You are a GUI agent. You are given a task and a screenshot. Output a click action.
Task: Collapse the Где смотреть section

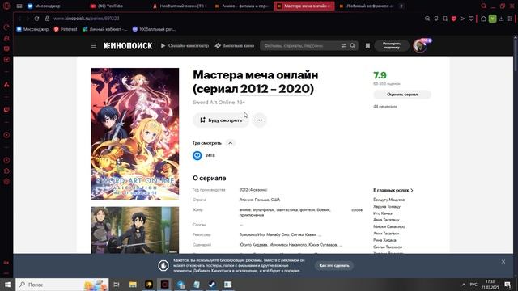[x=230, y=143]
